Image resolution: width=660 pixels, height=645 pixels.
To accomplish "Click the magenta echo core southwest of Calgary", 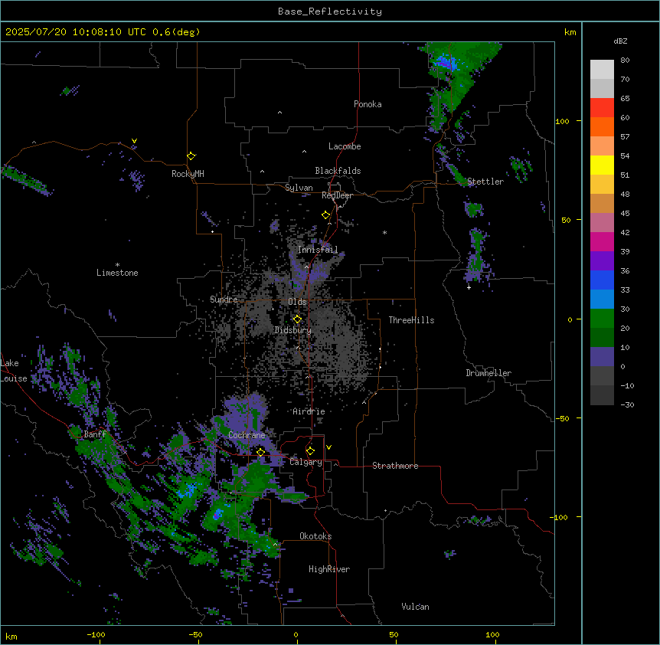I will [217, 514].
